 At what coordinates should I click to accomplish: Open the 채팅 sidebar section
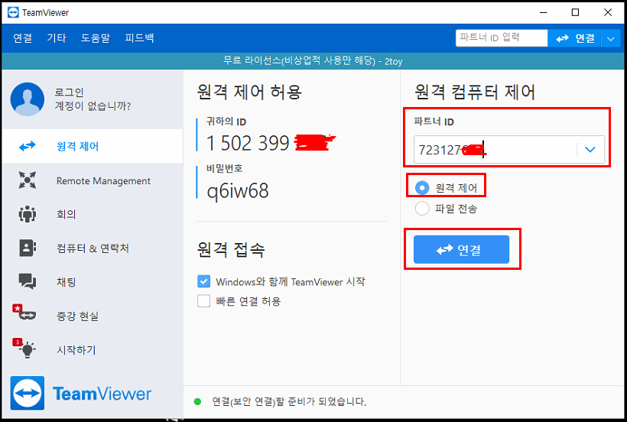click(93, 282)
